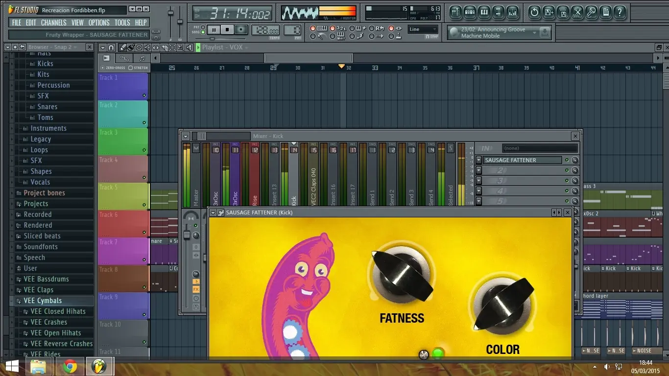This screenshot has height=376, width=669.
Task: Click the Render as audio file icon
Action: pyautogui.click(x=563, y=12)
